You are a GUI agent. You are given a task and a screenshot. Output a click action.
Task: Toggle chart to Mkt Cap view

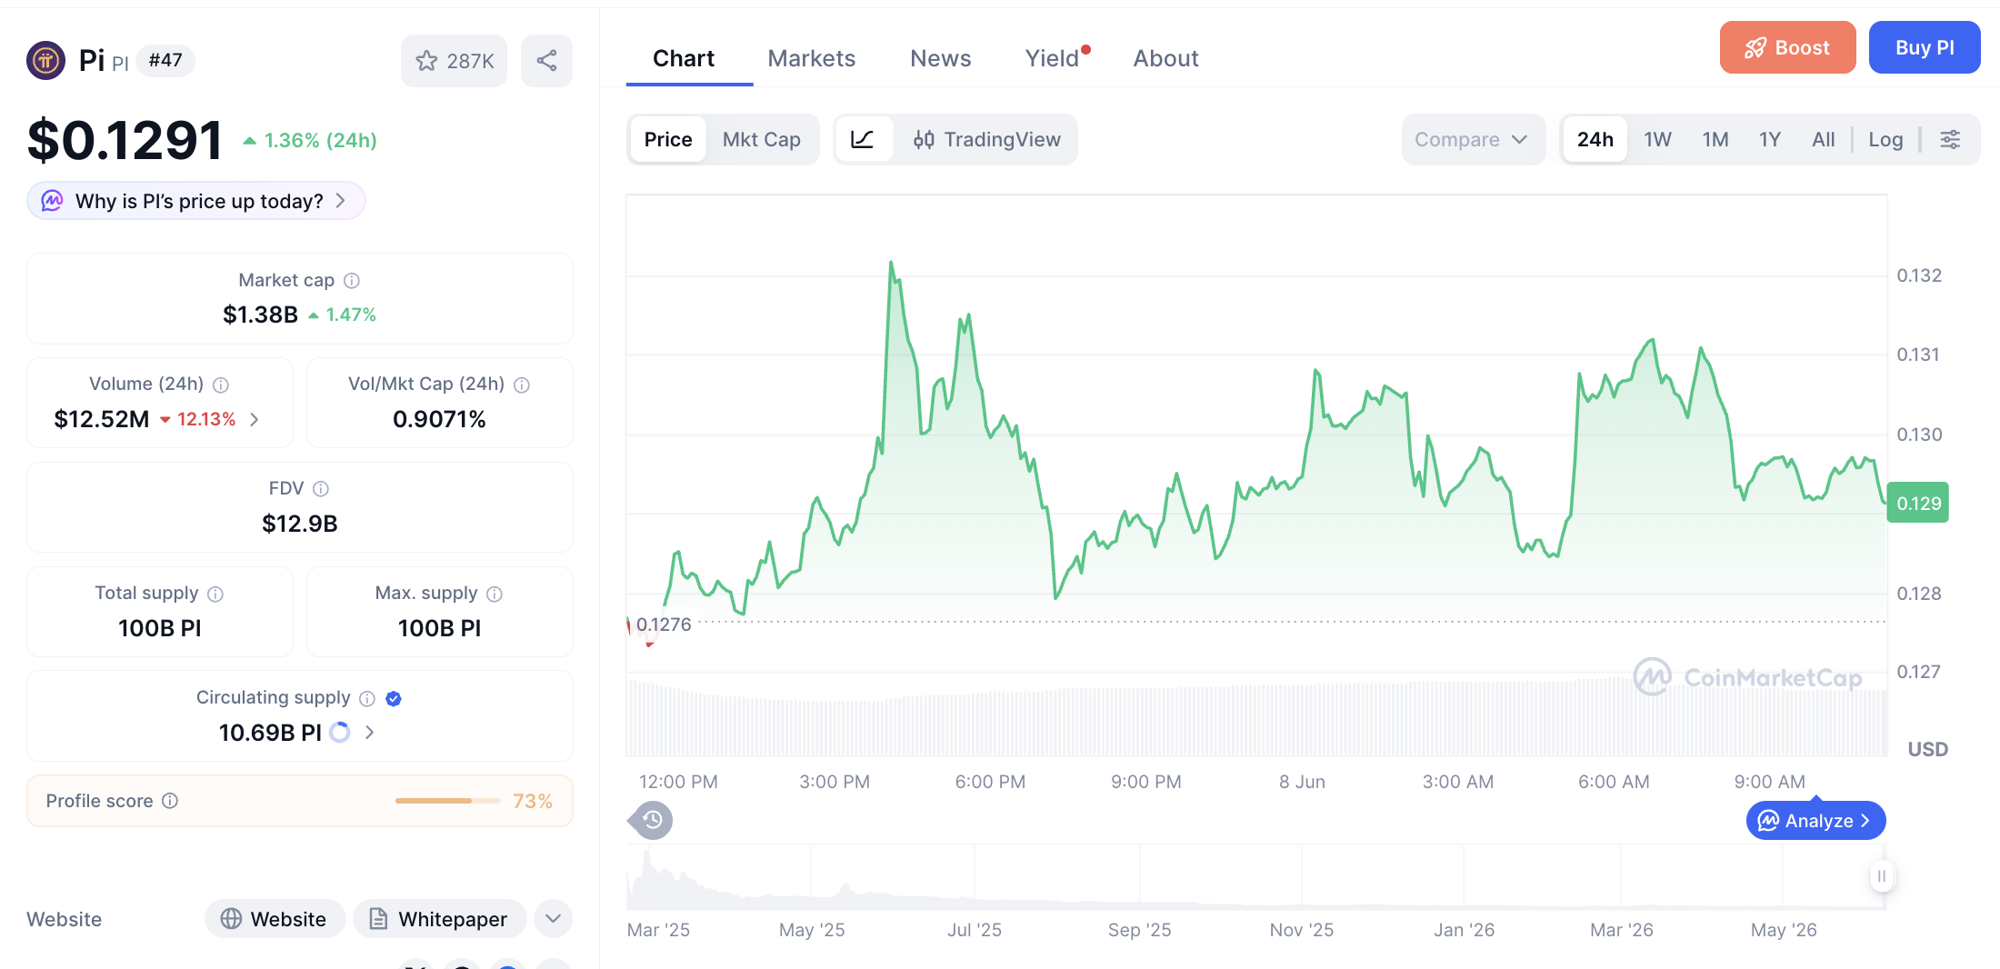point(762,139)
